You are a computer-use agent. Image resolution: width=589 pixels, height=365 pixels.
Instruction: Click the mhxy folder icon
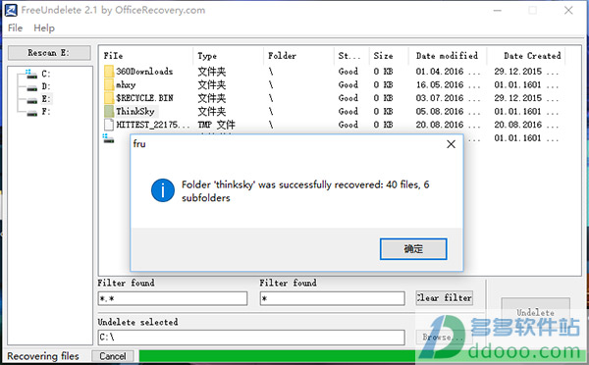pyautogui.click(x=109, y=84)
